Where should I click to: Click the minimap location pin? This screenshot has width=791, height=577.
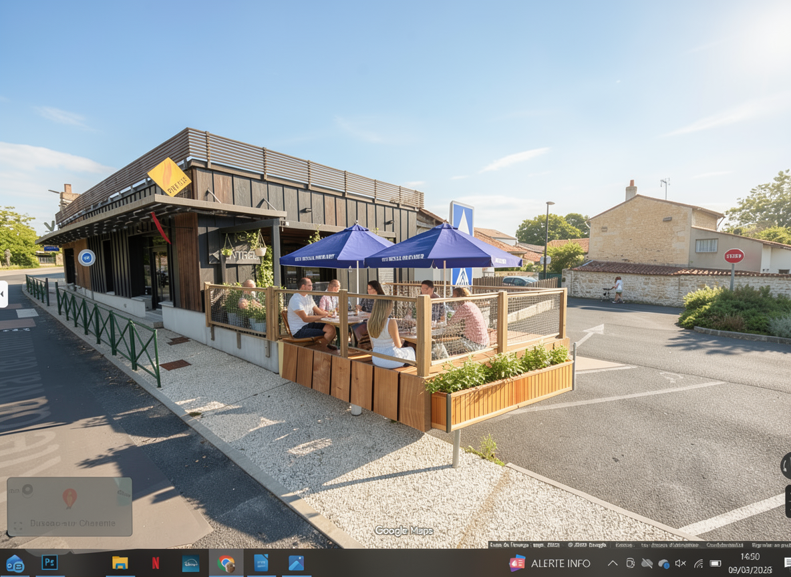[69, 498]
